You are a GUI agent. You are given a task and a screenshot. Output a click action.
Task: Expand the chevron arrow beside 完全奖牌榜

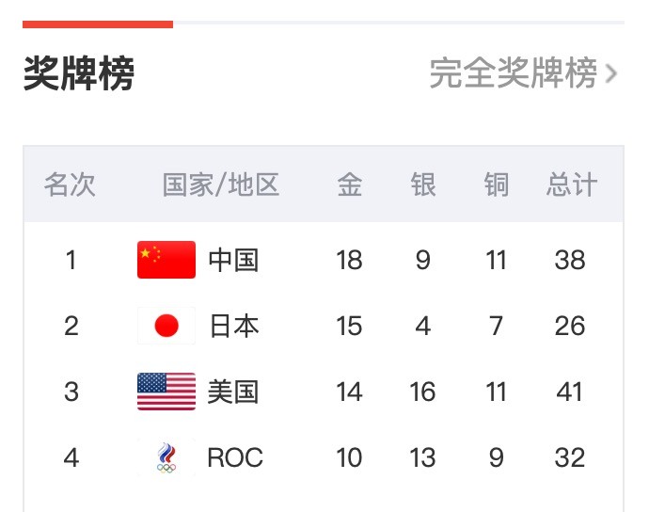click(612, 73)
